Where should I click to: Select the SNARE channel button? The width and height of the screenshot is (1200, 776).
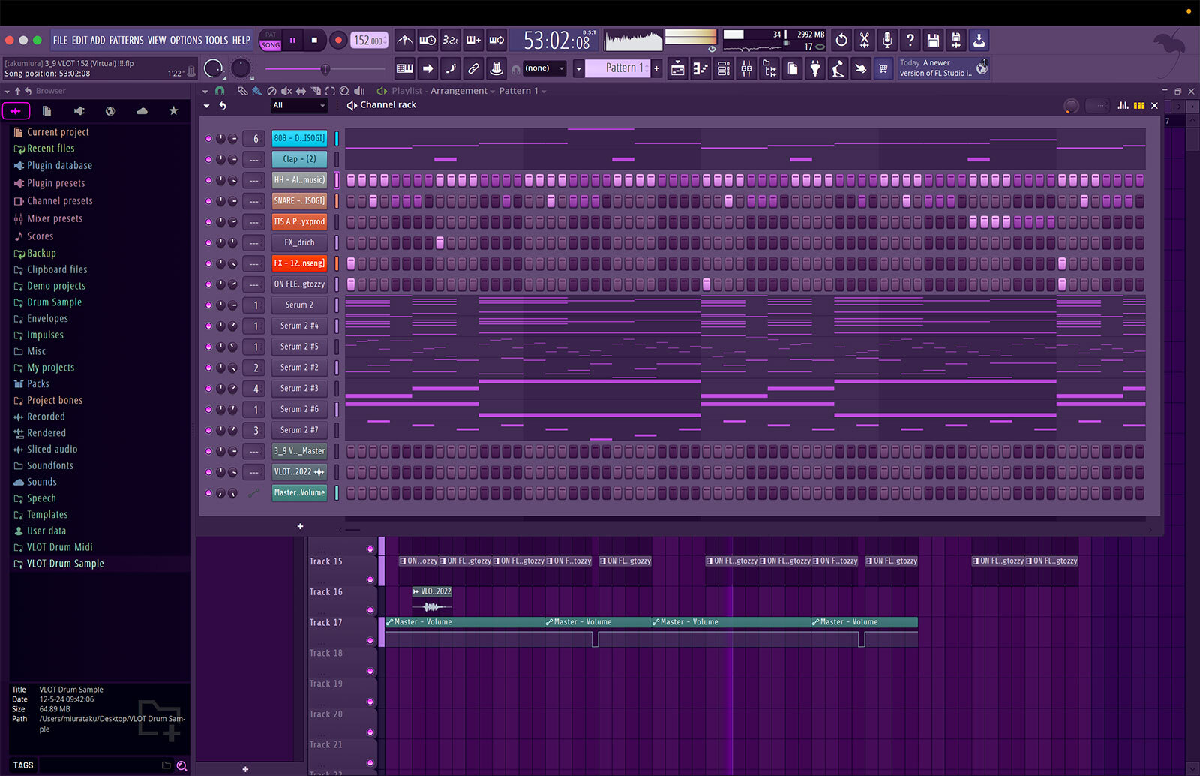(299, 201)
